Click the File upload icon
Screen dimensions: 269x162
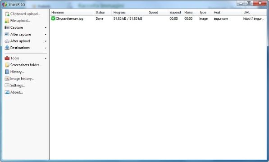(7, 21)
